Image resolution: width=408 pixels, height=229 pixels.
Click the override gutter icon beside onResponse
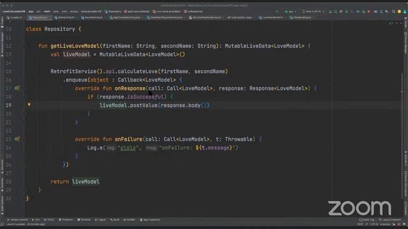pyautogui.click(x=17, y=88)
